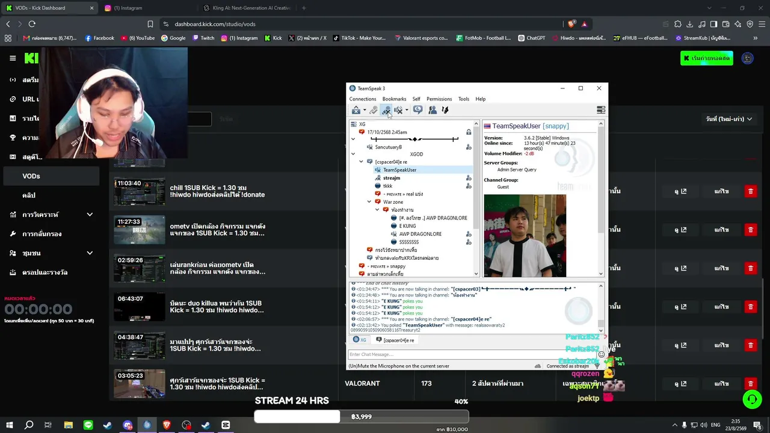Open Kick sidebar hamburger menu

(13, 58)
